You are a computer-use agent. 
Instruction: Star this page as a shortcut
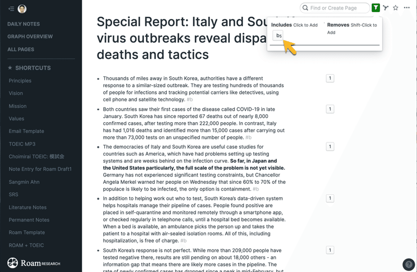(x=396, y=8)
